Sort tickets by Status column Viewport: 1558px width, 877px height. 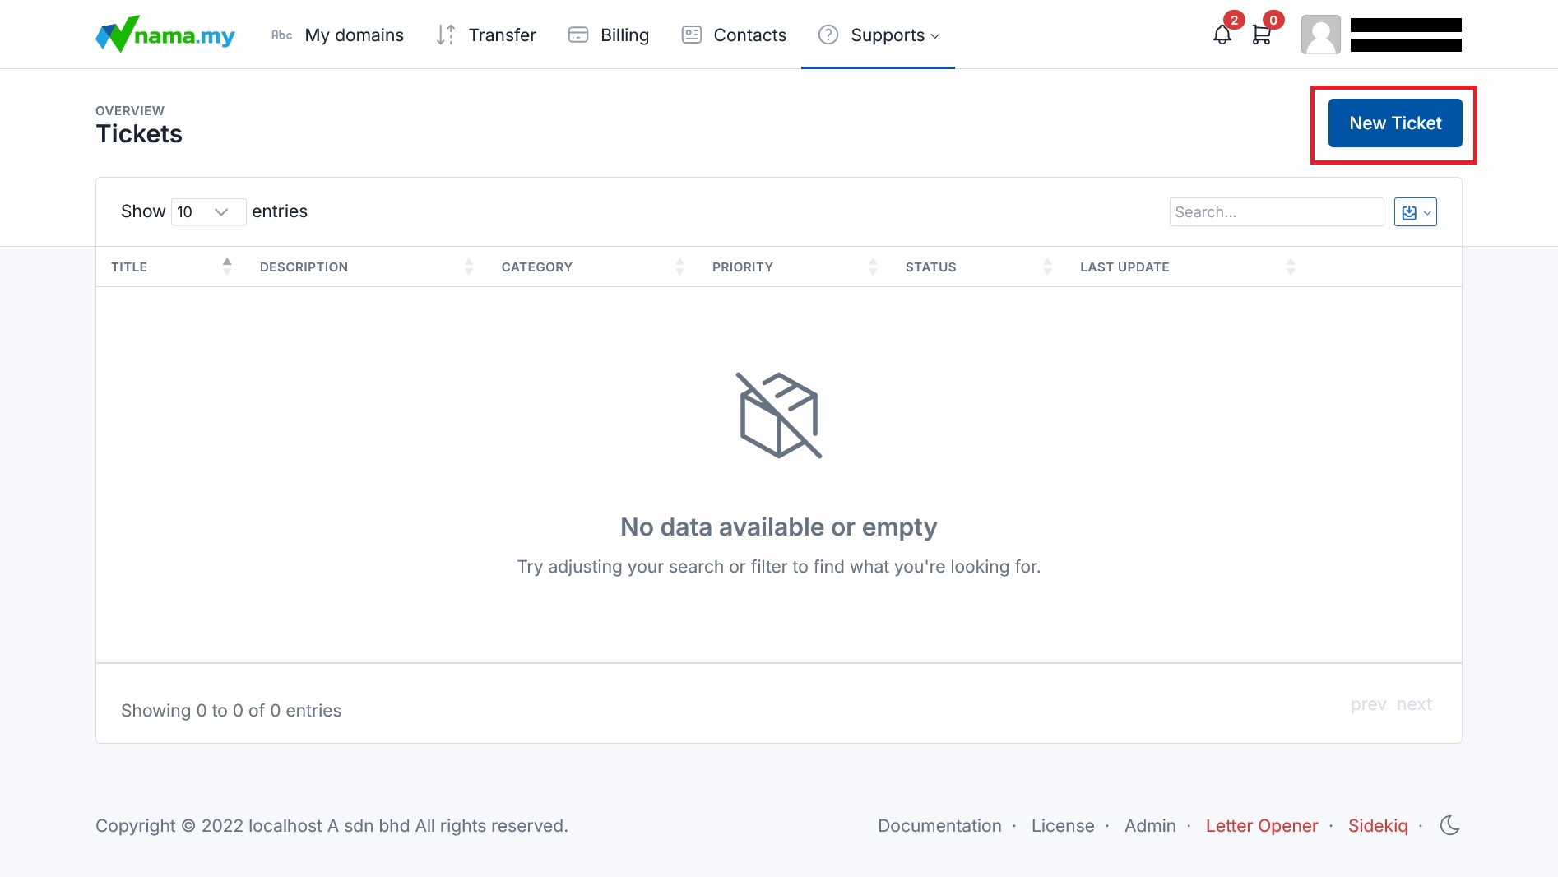pyautogui.click(x=930, y=267)
